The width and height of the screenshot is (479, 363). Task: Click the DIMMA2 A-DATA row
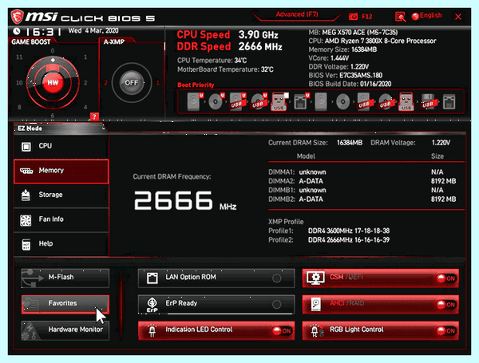tap(362, 181)
